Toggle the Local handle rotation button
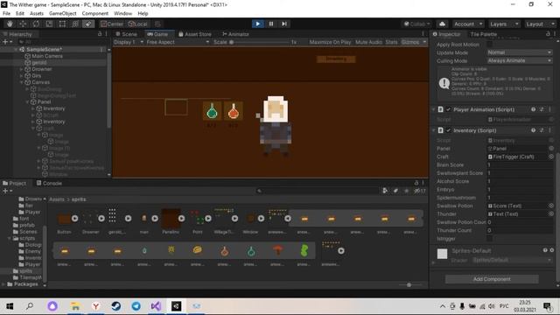This screenshot has height=315, width=560. point(138,24)
